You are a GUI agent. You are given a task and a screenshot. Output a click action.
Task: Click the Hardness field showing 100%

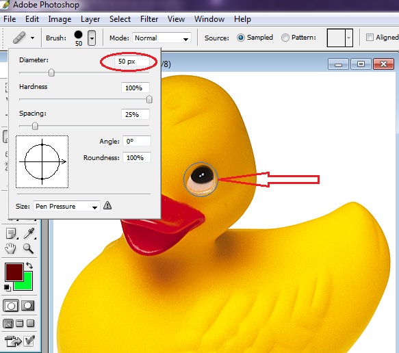pyautogui.click(x=135, y=88)
